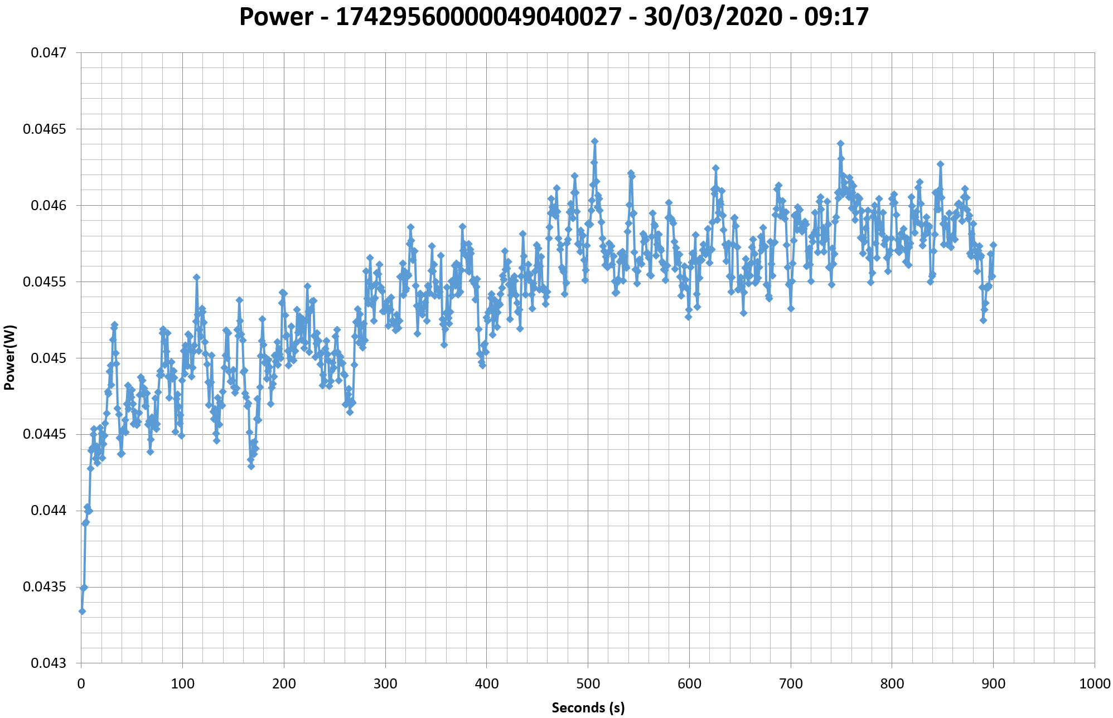The height and width of the screenshot is (718, 1113).
Task: Click the 0.045 y-axis label
Action: pos(48,358)
